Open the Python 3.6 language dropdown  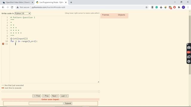pos(23,13)
